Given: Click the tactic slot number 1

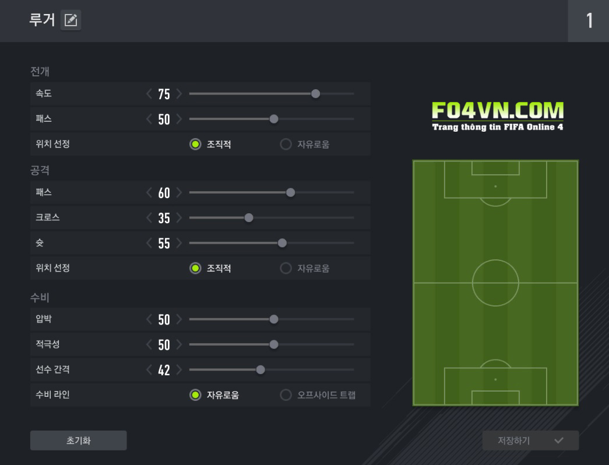Looking at the screenshot, I should (589, 21).
